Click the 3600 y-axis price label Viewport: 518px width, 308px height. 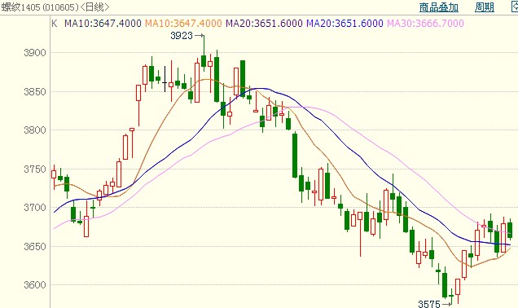click(x=35, y=284)
